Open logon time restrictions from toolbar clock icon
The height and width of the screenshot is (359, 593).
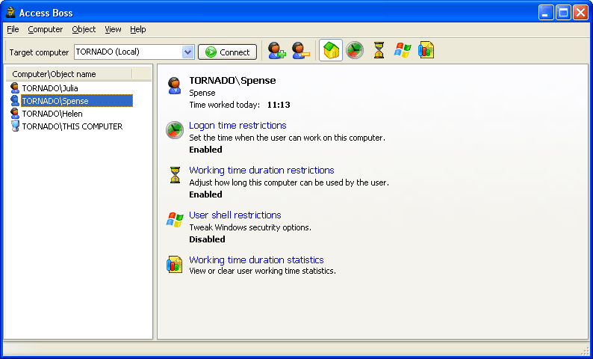tap(355, 50)
